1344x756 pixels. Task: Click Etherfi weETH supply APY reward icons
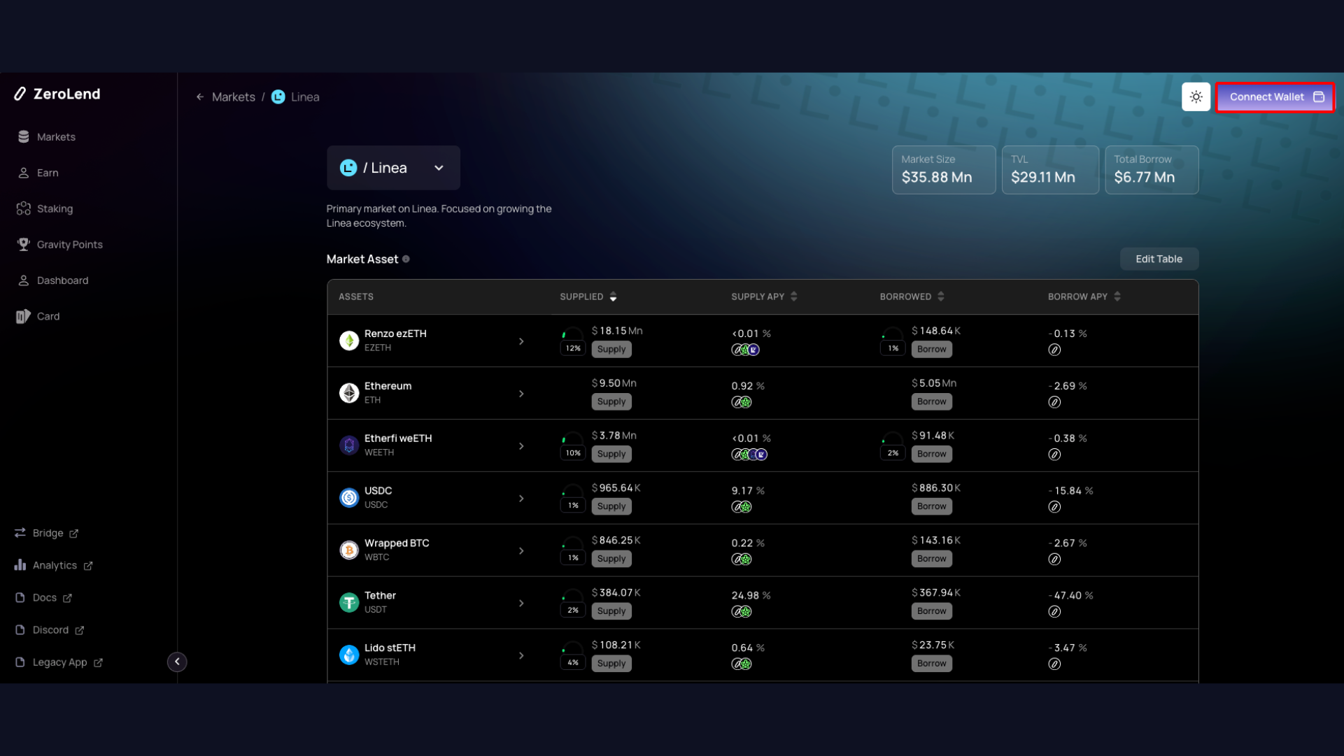point(749,455)
